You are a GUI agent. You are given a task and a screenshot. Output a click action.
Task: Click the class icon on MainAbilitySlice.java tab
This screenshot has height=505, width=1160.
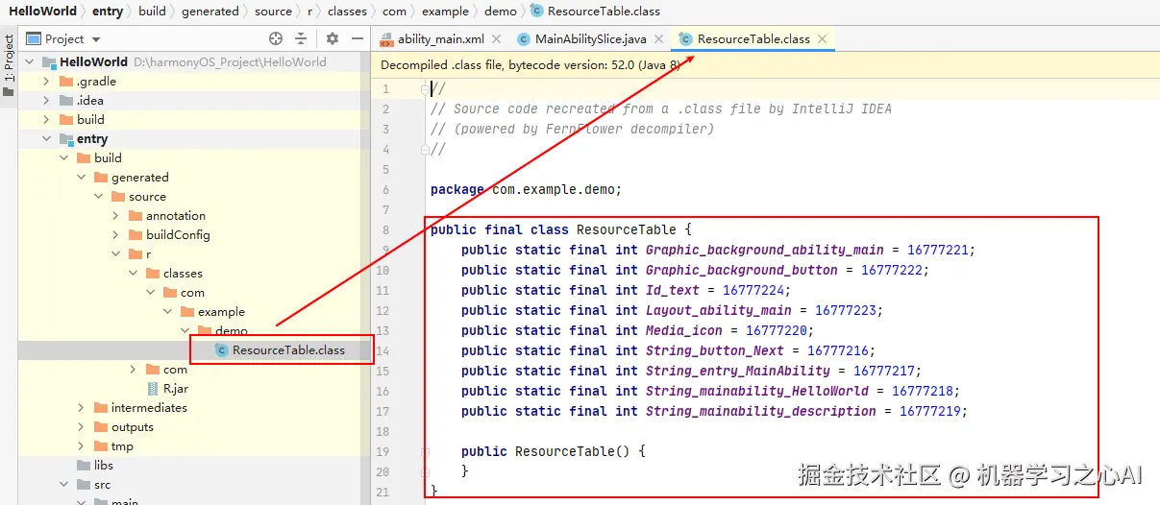coord(524,39)
